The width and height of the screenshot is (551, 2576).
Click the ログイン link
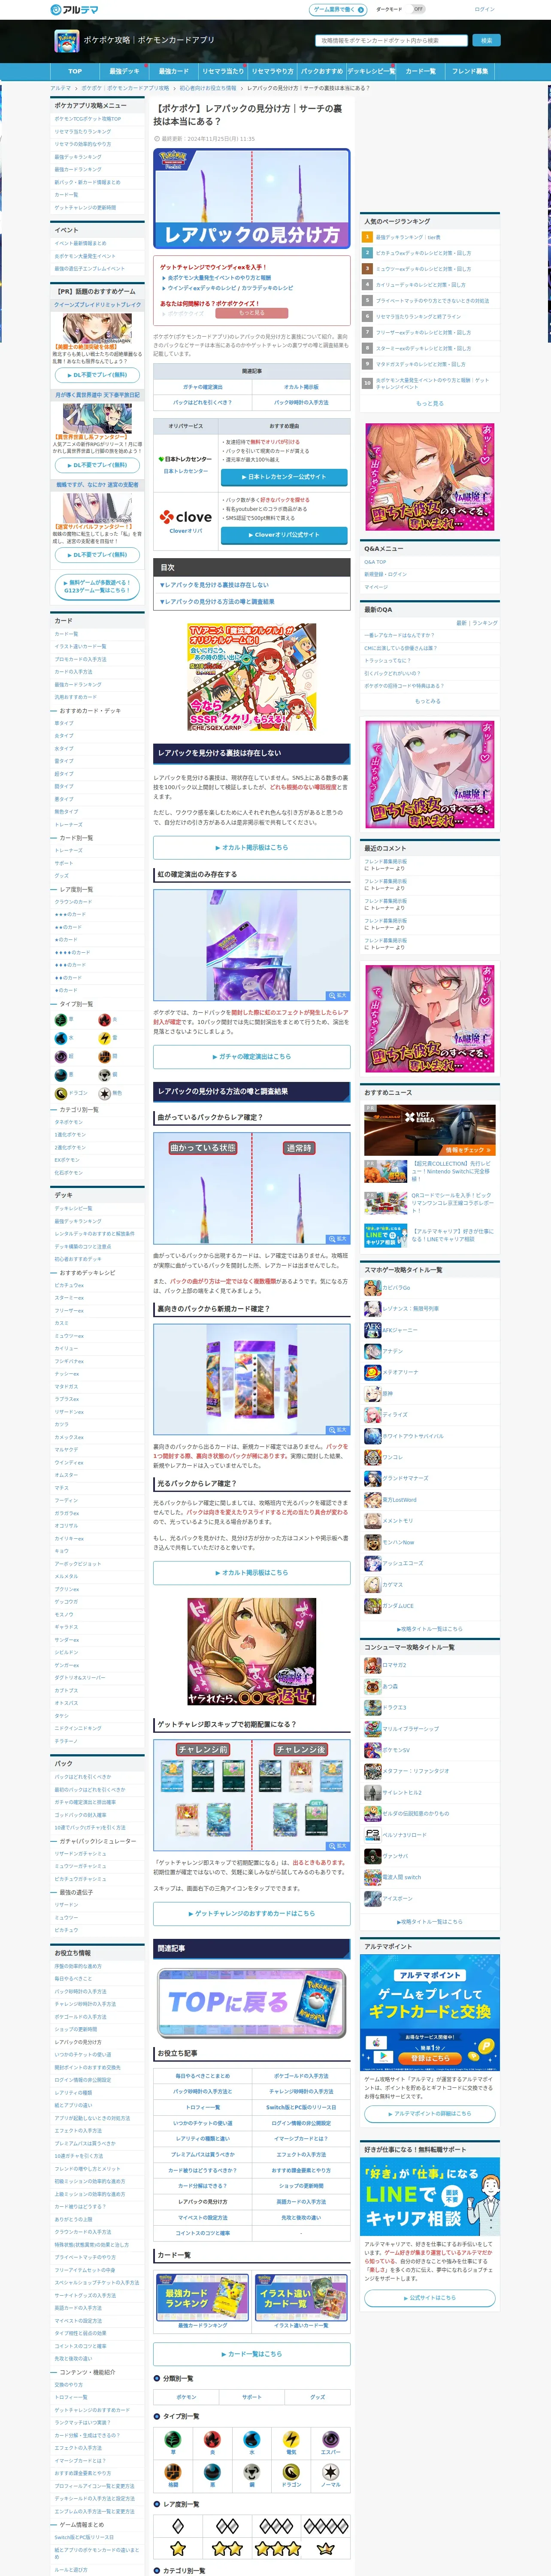[x=485, y=9]
